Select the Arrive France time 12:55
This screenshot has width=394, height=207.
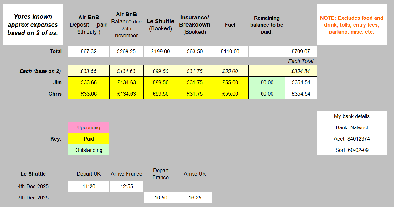tap(126, 186)
